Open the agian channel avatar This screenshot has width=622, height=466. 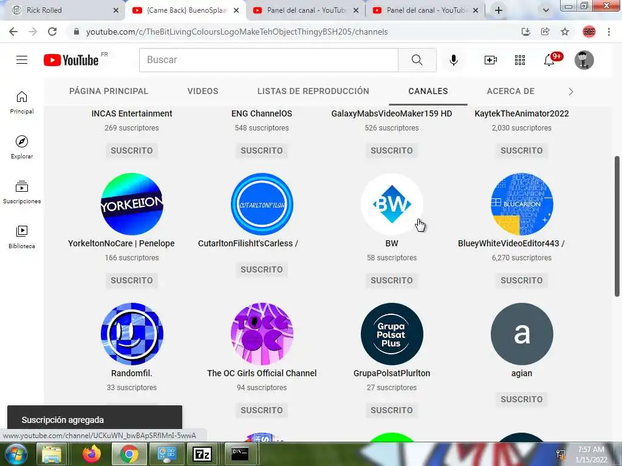522,334
